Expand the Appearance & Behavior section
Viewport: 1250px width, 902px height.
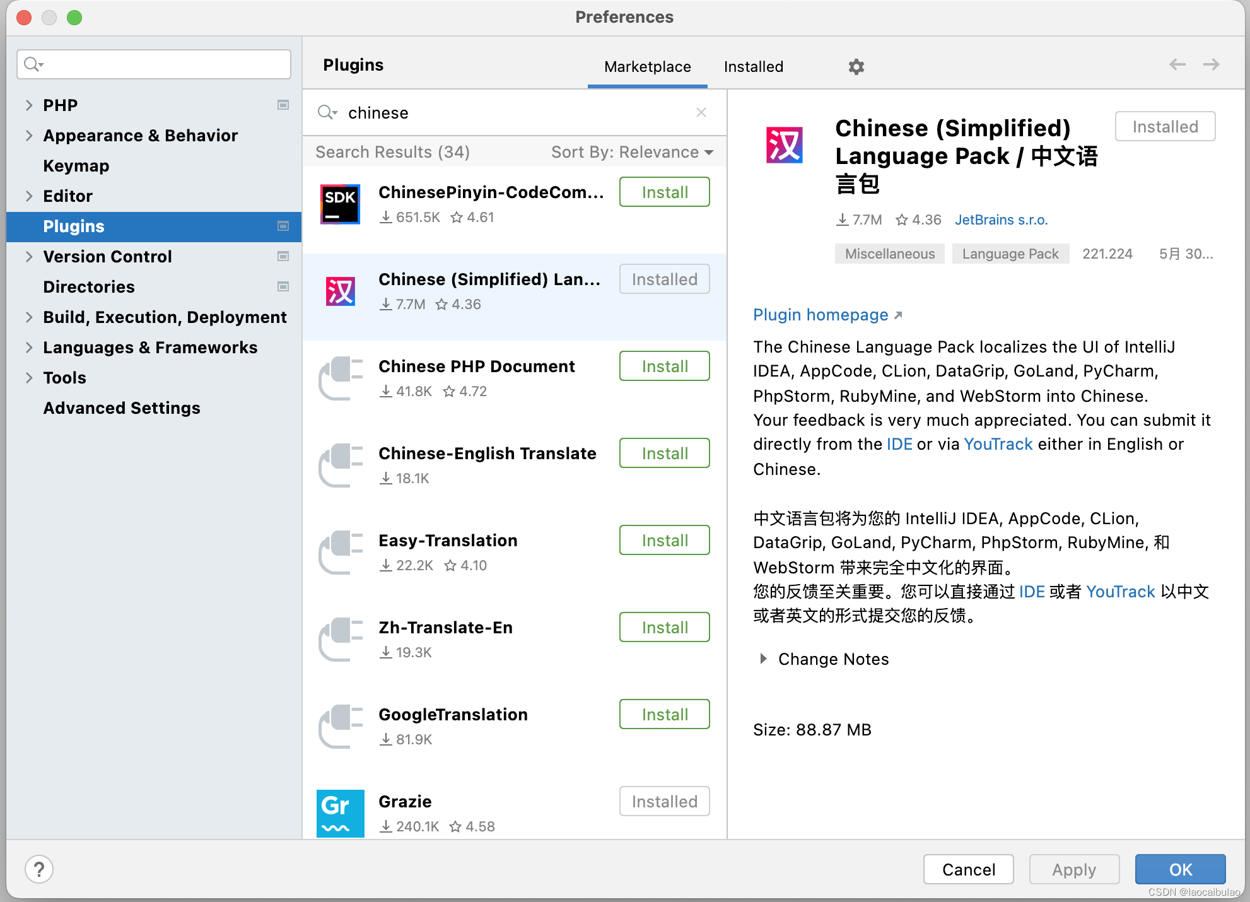click(29, 136)
